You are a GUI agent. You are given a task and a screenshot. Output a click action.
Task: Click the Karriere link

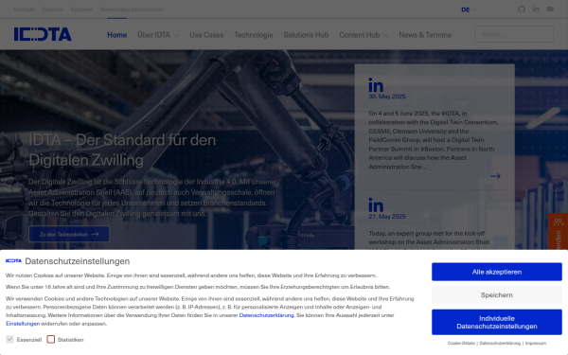click(x=81, y=9)
